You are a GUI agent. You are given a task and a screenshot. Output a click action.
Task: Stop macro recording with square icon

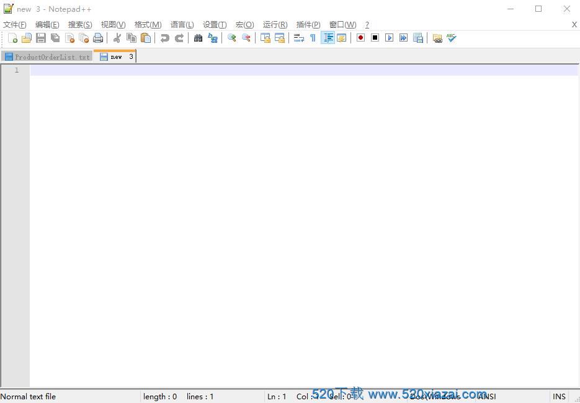pos(375,38)
